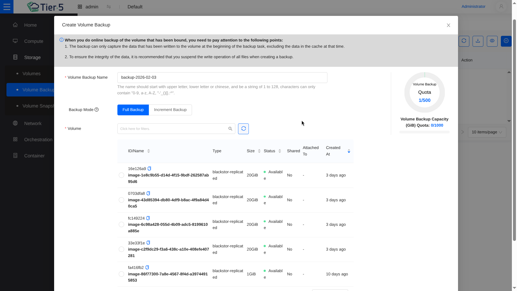Select the 1GiB fa416fb2 volume radio
517x291 pixels.
coord(121,274)
